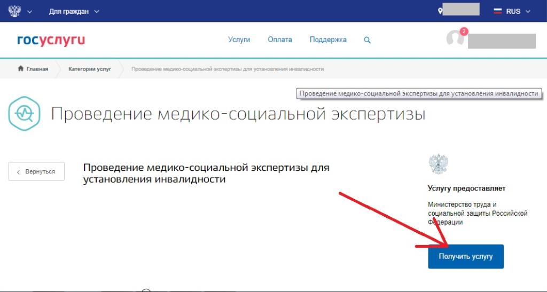Open the Для граждан audience dropdown
The width and height of the screenshot is (547, 292).
[x=74, y=12]
